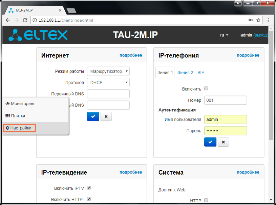Apply Internet settings with checkmark button
276x205 pixels.
click(93, 117)
